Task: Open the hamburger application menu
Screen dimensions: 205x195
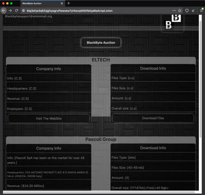Action: (x=201, y=11)
